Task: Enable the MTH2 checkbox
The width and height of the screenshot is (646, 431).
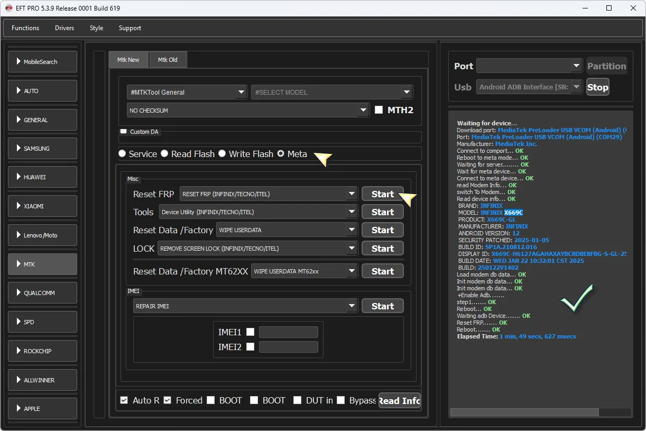Action: tap(379, 110)
